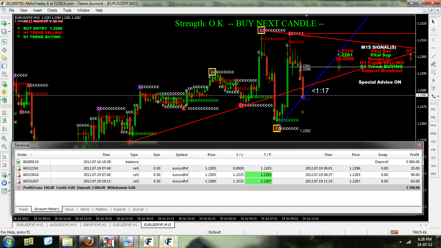Select the Fibonacci Retracement tool
This screenshot has height=248, width=441.
(x=433, y=72)
